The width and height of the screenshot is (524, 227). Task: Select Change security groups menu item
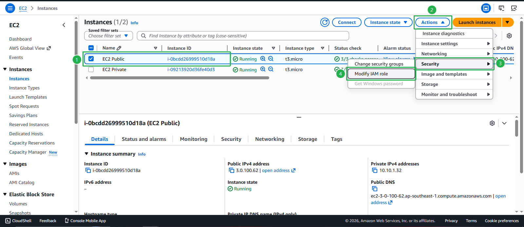coord(381,64)
